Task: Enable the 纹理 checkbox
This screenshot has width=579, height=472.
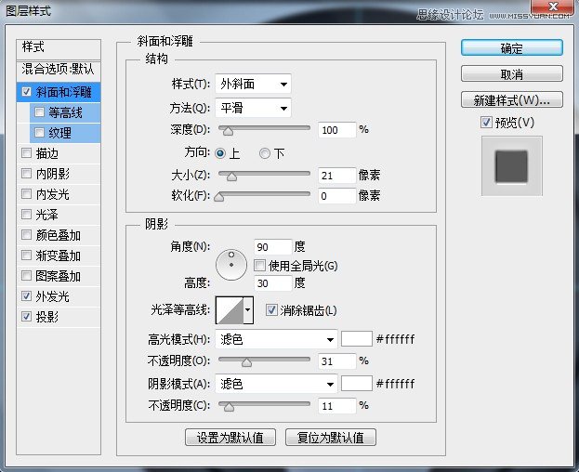Action: [39, 132]
